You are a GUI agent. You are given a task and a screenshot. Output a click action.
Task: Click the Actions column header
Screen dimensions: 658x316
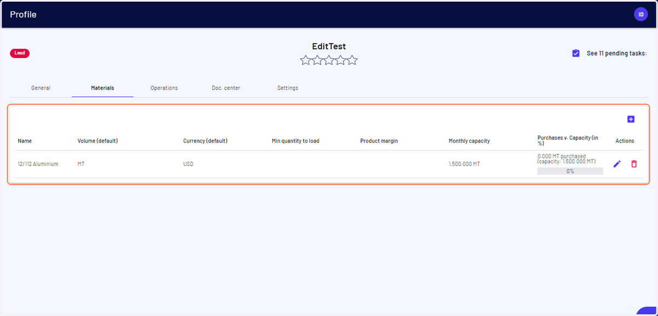tap(625, 141)
